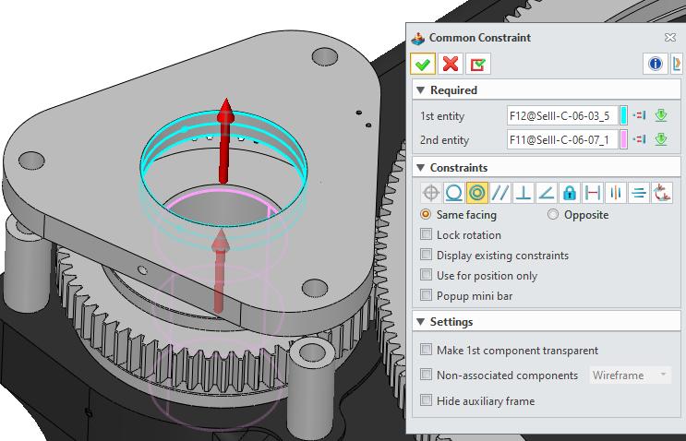Click the green download arrow for 1st entity

660,116
